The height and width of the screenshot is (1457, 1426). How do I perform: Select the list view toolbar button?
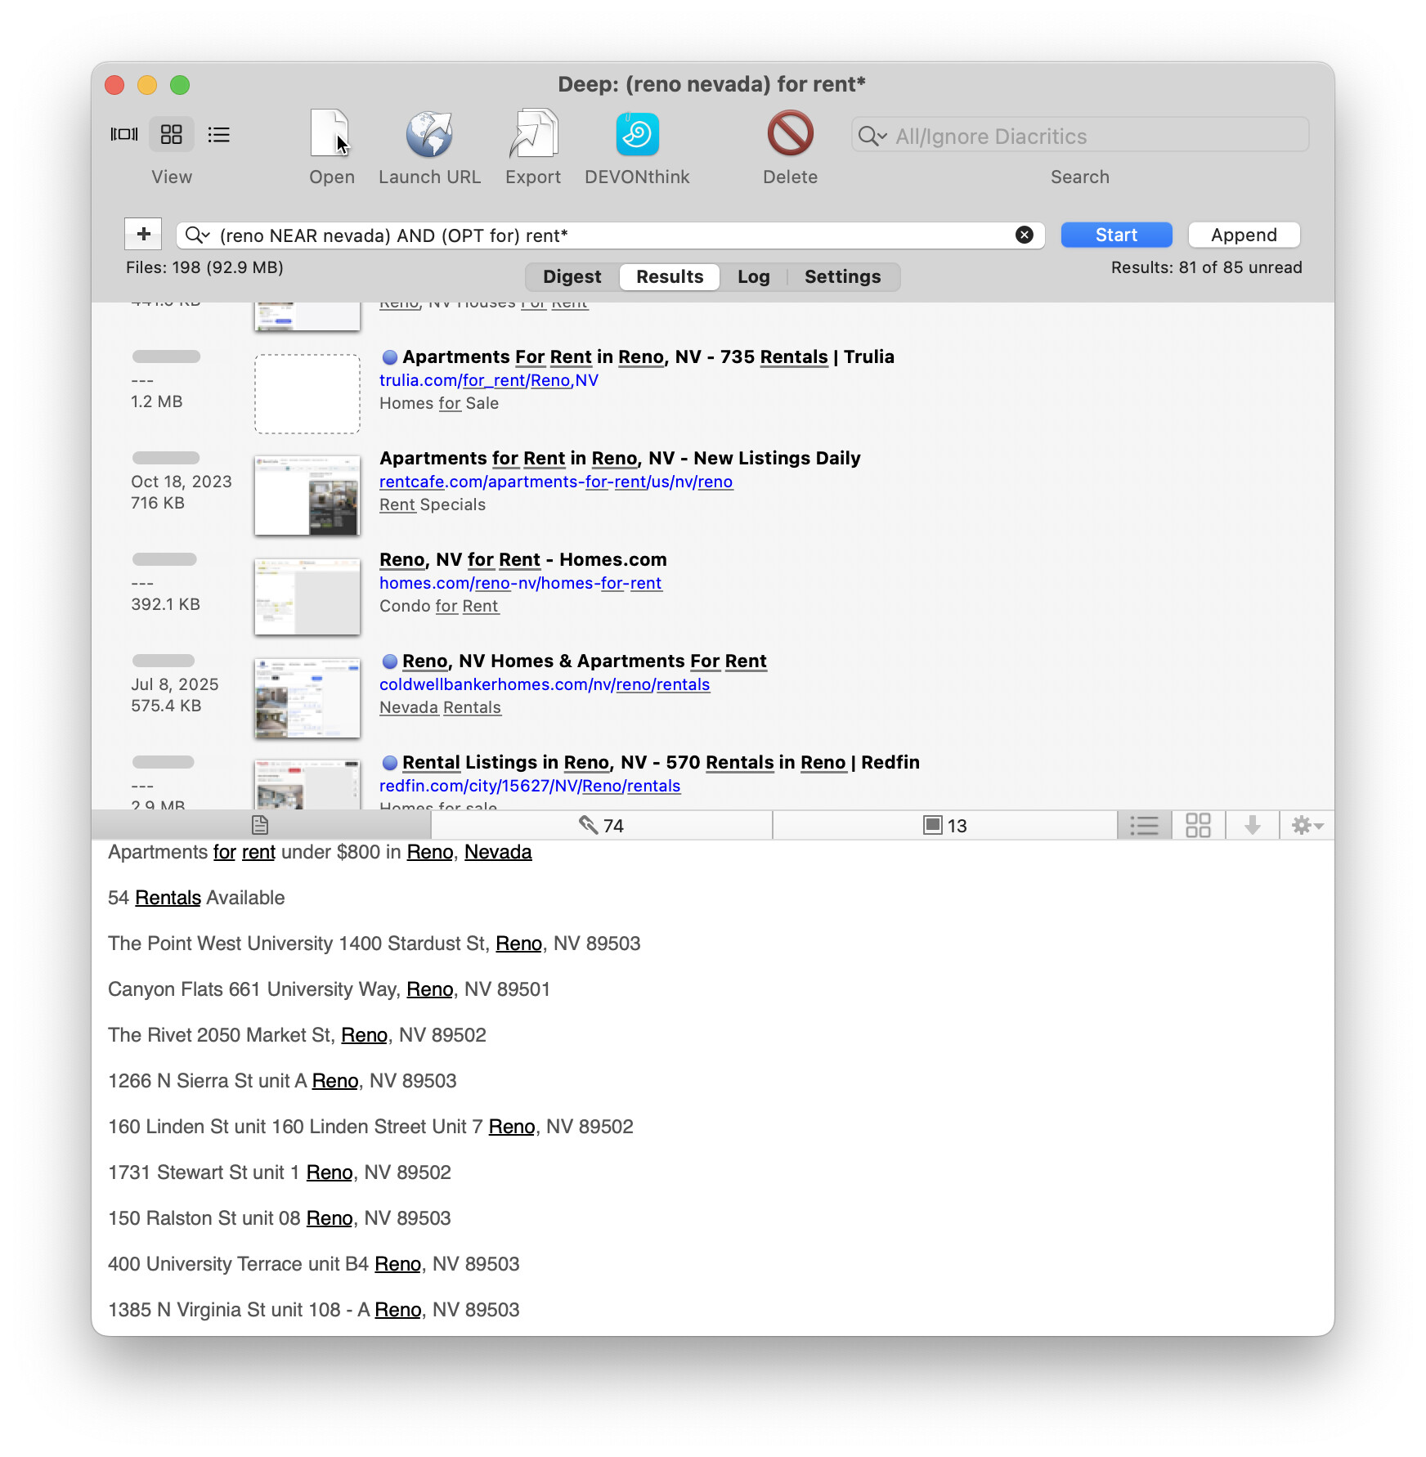pyautogui.click(x=219, y=134)
